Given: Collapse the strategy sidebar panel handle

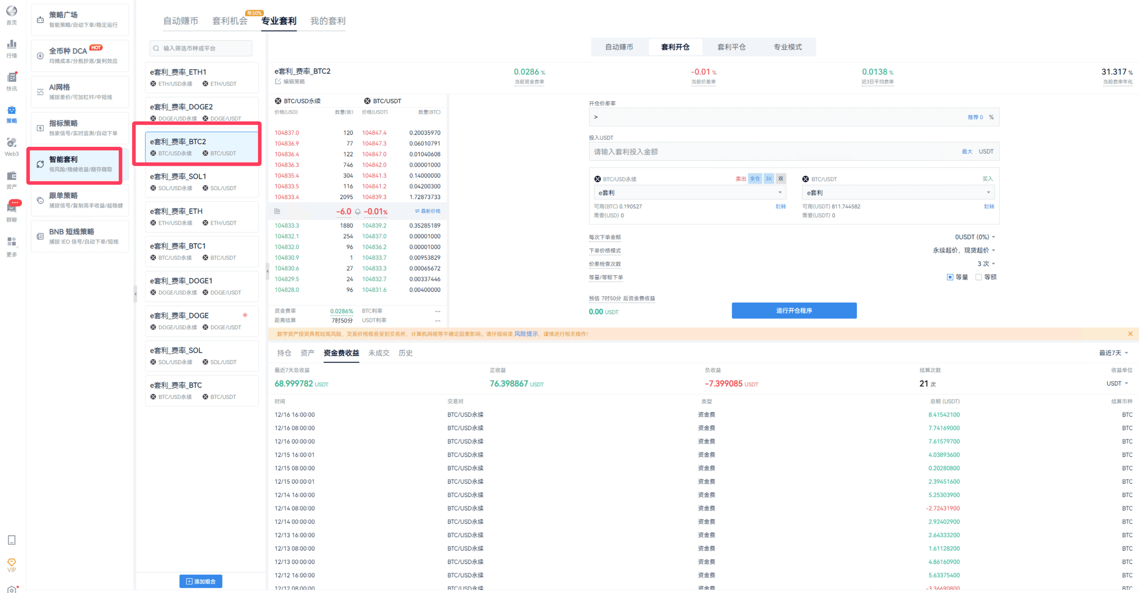Looking at the screenshot, I should 135,294.
